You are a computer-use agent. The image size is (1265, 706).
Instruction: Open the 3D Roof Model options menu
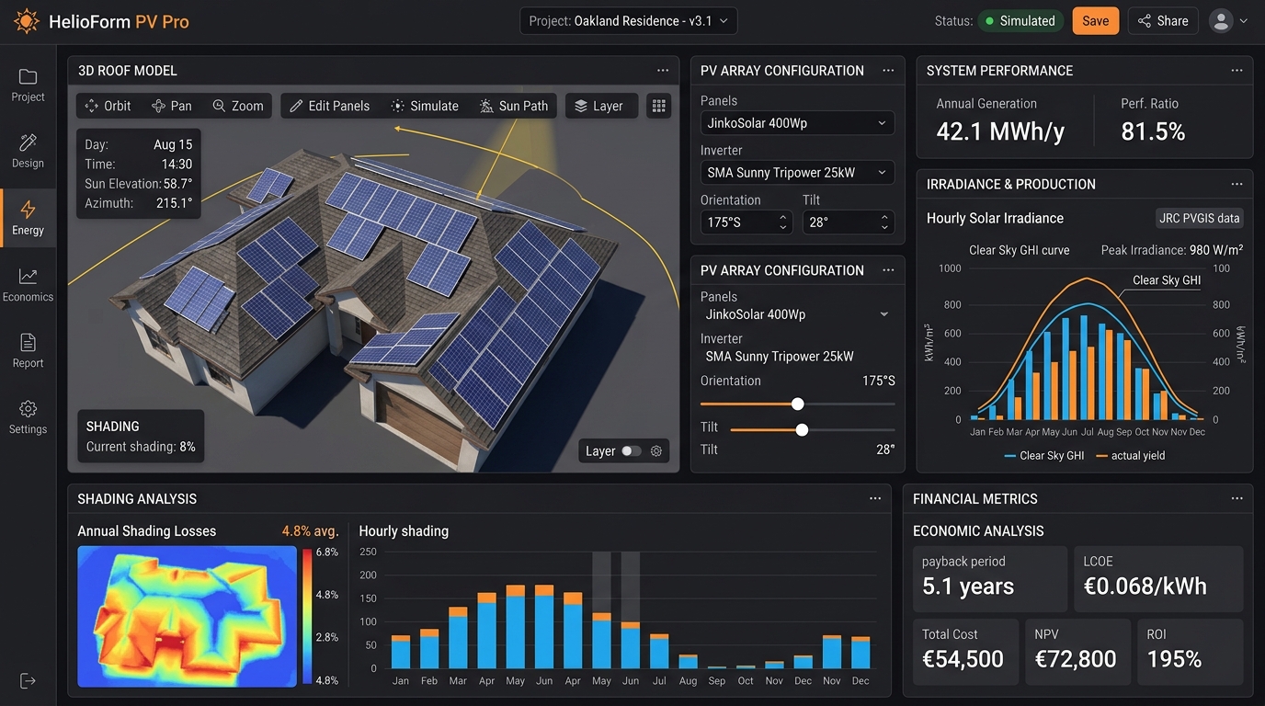pos(663,71)
